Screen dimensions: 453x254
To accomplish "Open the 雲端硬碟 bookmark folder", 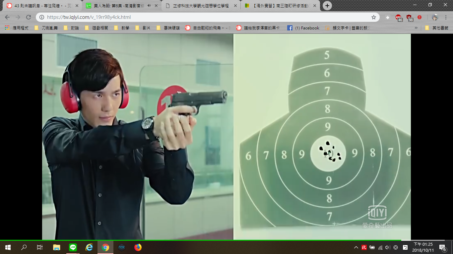I will click(168, 28).
